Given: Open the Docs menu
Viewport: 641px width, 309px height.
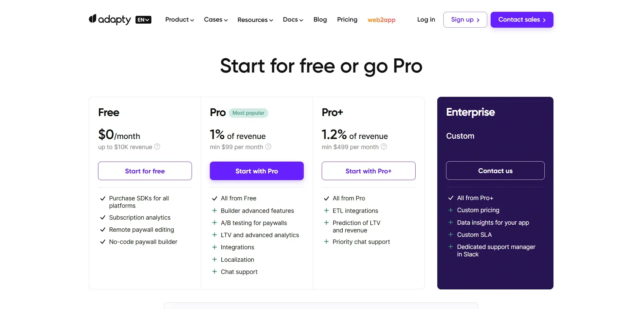Looking at the screenshot, I should click(x=293, y=20).
